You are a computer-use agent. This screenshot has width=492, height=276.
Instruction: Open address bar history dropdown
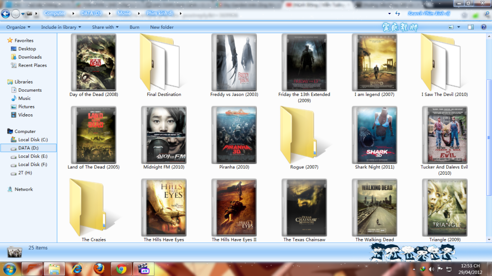[390, 13]
